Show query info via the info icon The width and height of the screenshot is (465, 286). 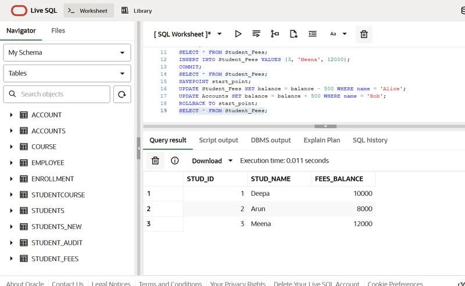click(175, 161)
